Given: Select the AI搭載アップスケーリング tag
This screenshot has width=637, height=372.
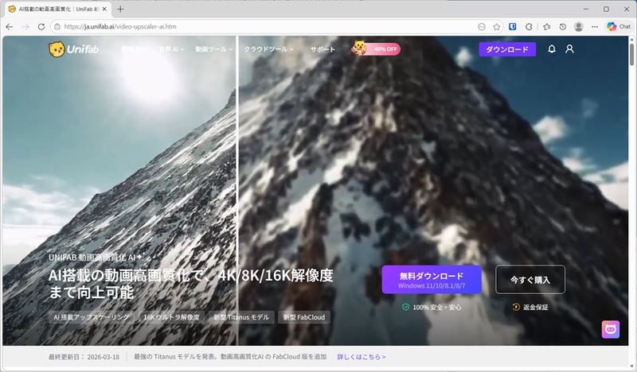Looking at the screenshot, I should (x=92, y=317).
